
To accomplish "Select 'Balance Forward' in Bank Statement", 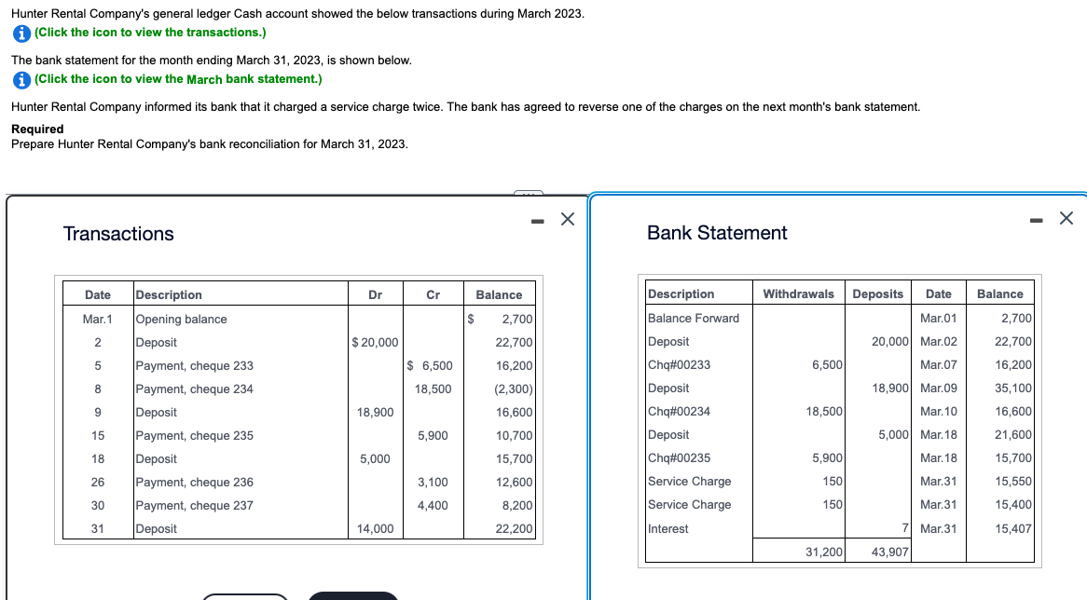I will coord(694,319).
